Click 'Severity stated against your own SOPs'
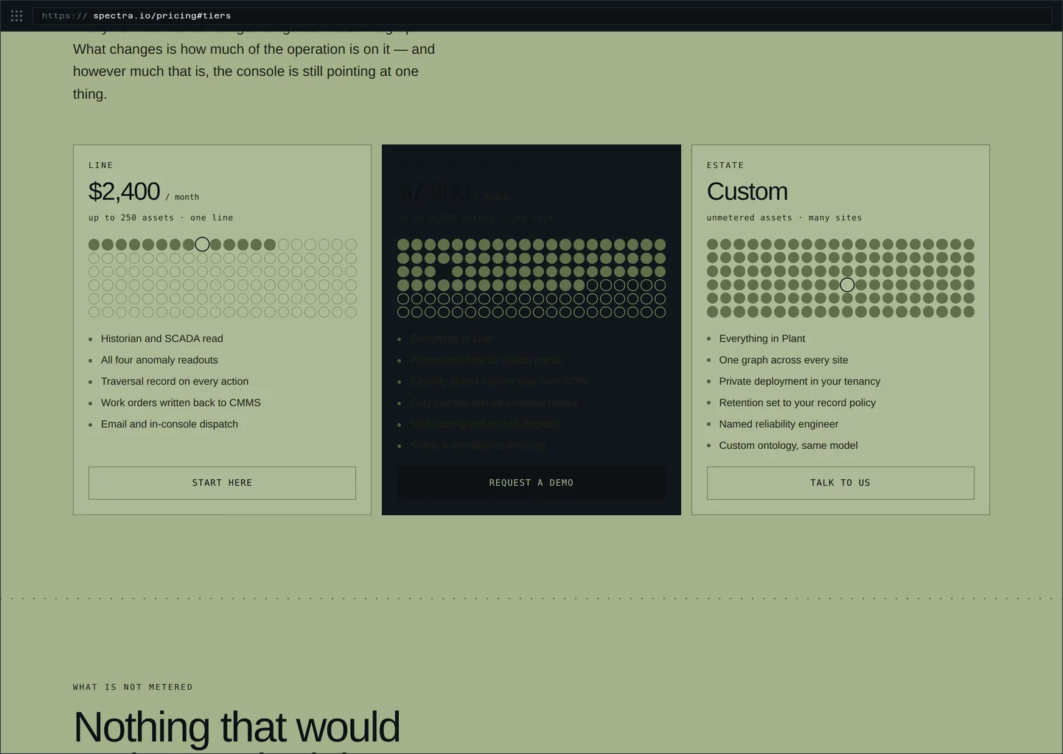This screenshot has height=754, width=1063. point(499,382)
